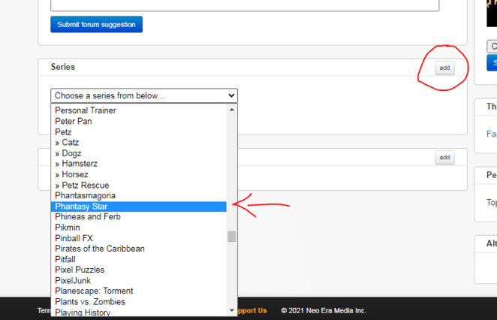497x320 pixels.
Task: Choose the Catz sub-series option
Action: click(138, 143)
